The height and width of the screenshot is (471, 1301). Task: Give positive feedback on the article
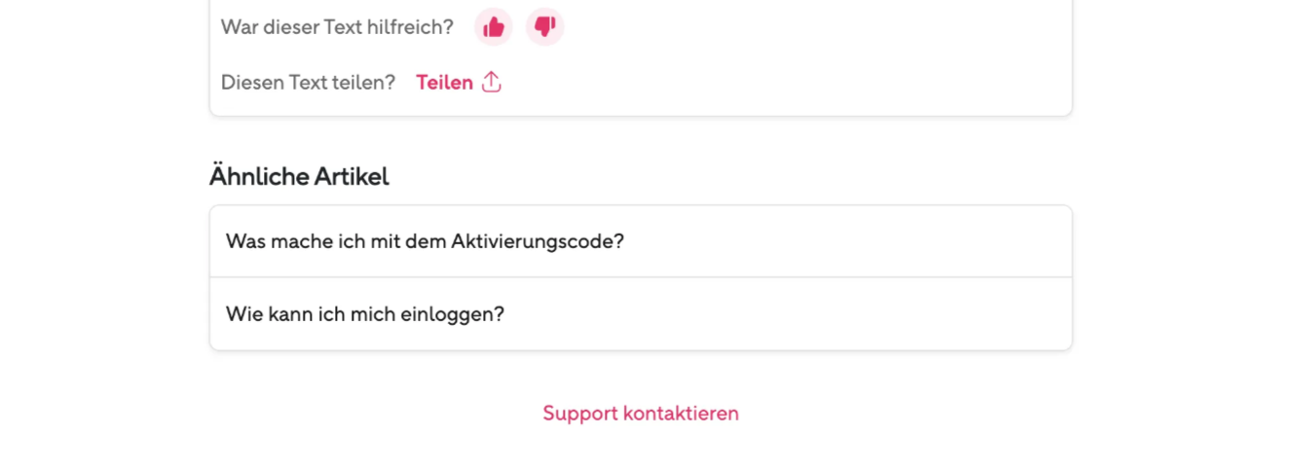coord(494,26)
